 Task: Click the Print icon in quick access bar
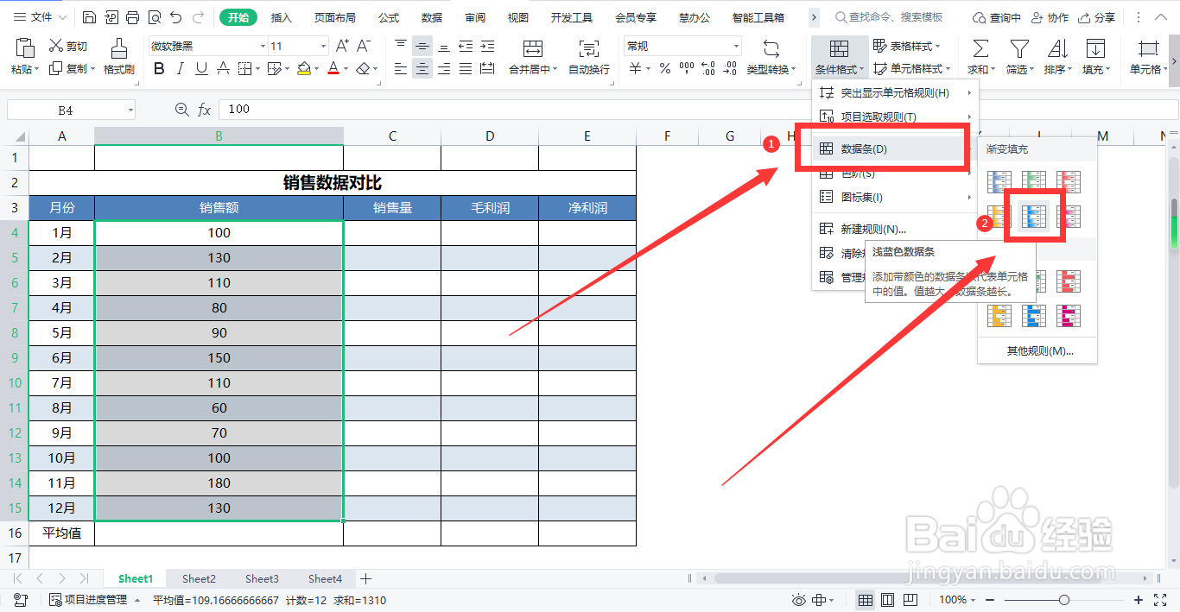pos(132,16)
